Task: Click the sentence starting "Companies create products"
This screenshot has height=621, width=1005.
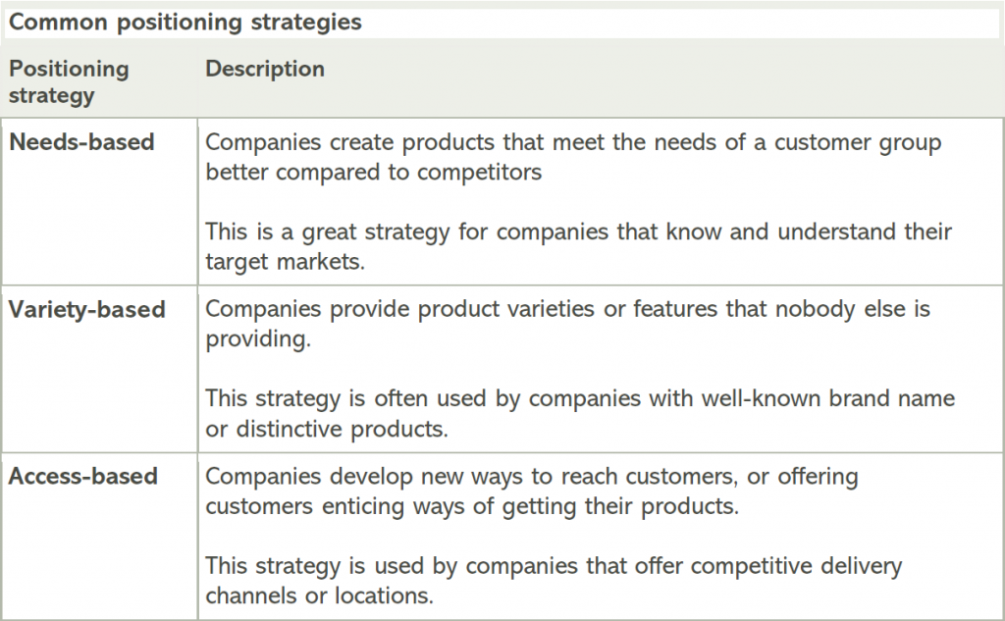Action: coord(573,157)
